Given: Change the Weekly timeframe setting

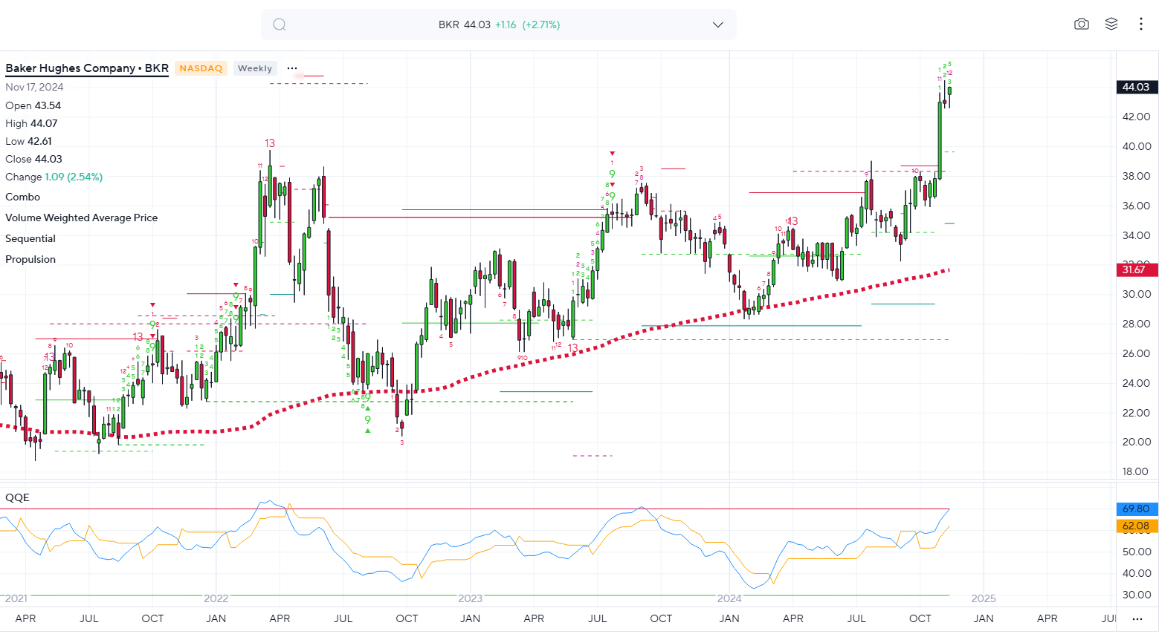Looking at the screenshot, I should [x=255, y=68].
